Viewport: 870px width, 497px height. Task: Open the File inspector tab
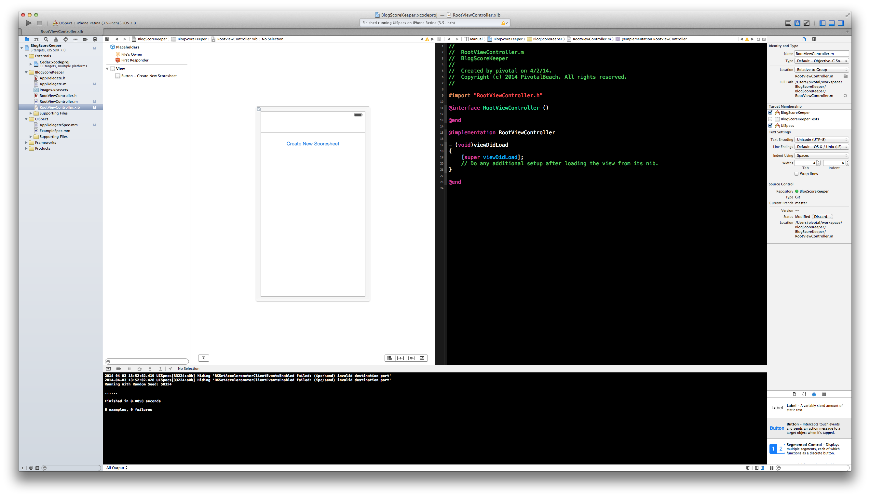804,39
